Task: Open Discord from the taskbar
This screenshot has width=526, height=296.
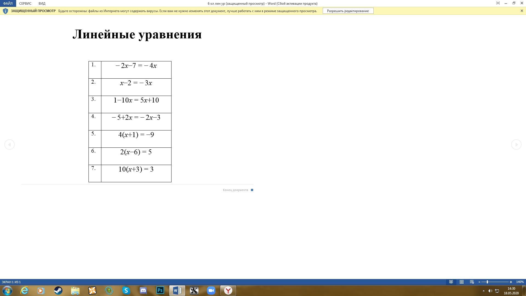Action: (143, 290)
